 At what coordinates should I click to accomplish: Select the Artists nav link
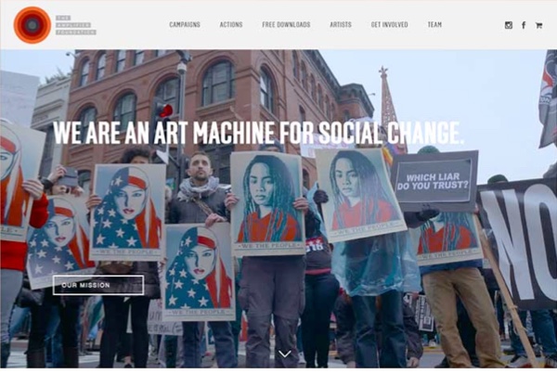point(341,24)
